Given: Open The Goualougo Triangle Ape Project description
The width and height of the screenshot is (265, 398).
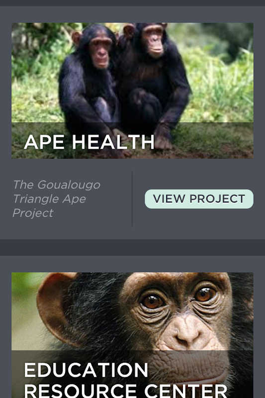Looking at the screenshot, I should pos(57,199).
